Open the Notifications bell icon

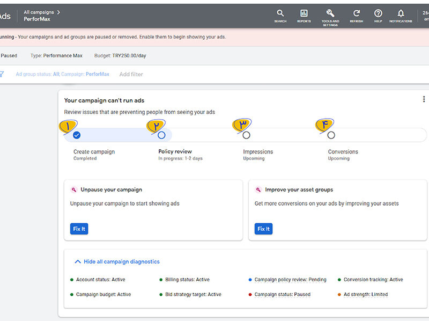click(x=401, y=16)
